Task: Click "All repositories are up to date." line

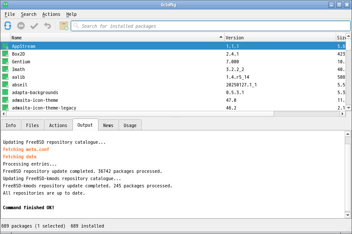Action: [x=44, y=193]
